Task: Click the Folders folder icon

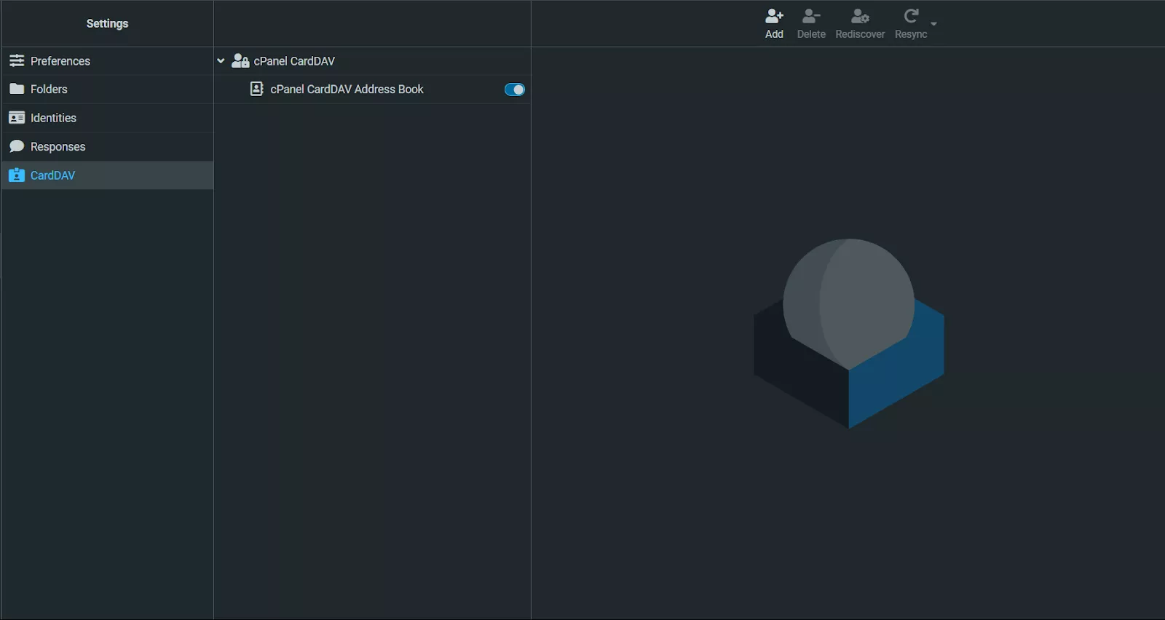Action: coord(17,89)
